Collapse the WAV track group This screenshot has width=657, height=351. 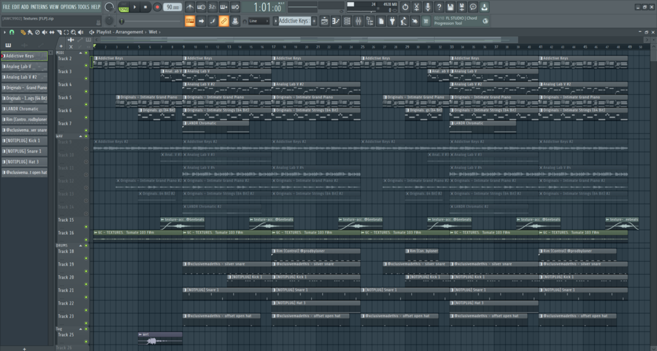pyautogui.click(x=81, y=136)
